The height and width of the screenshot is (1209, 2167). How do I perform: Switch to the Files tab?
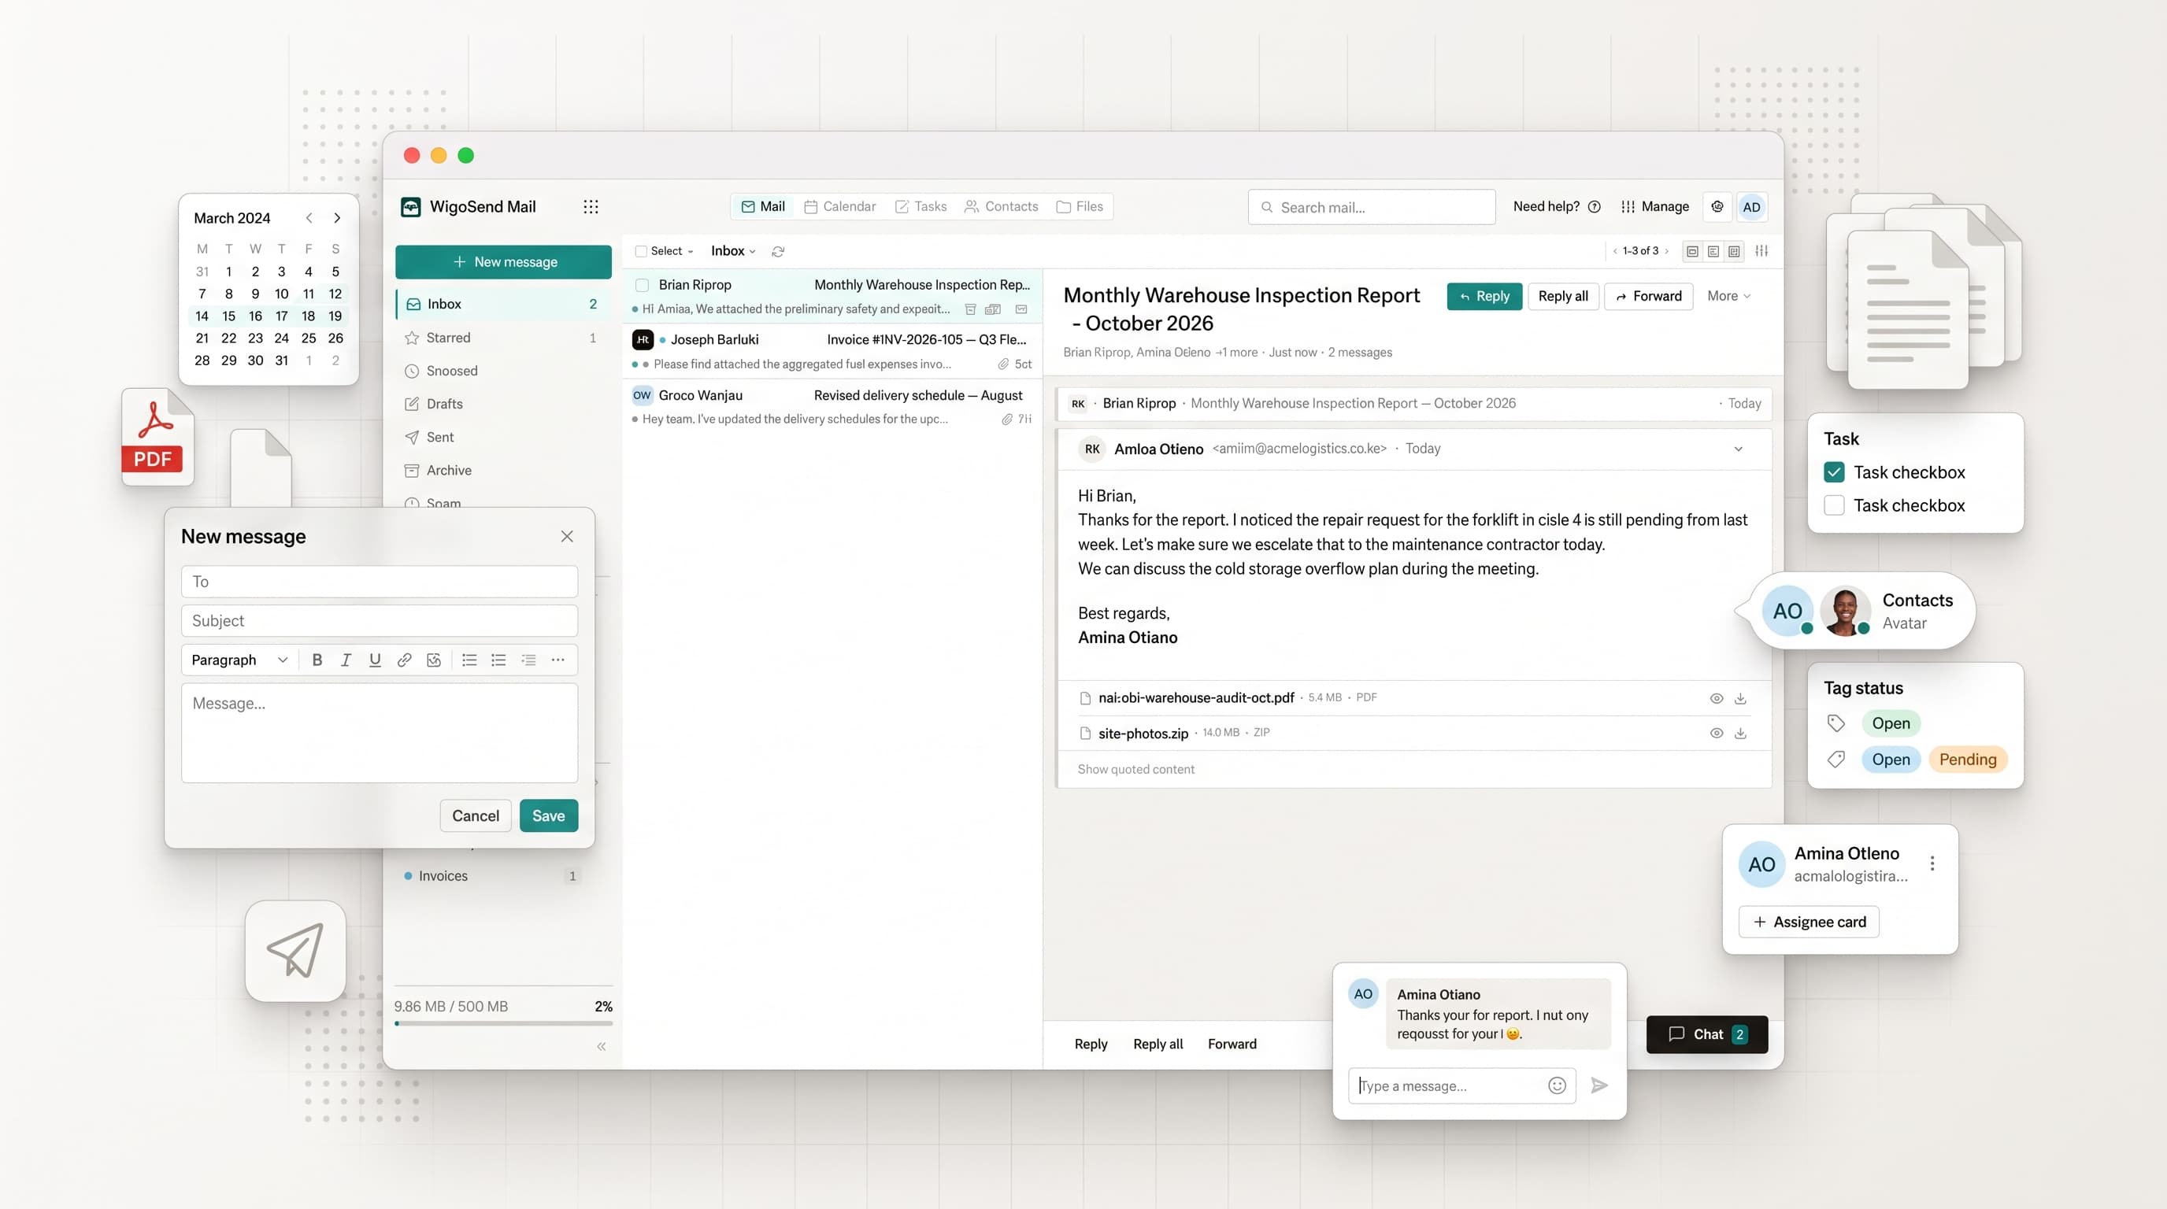tap(1080, 207)
